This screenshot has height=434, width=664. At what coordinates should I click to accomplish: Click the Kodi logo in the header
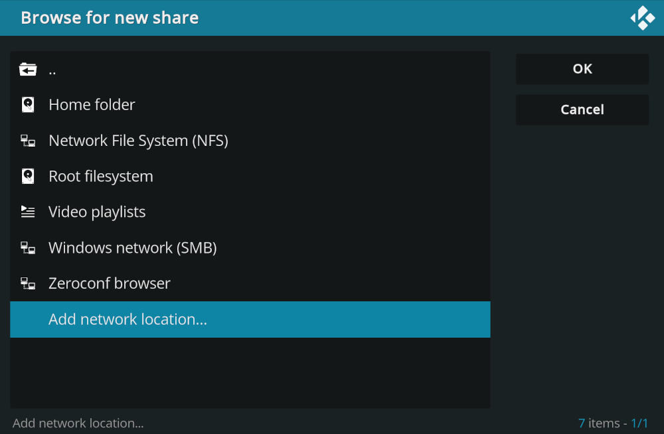[x=642, y=18]
